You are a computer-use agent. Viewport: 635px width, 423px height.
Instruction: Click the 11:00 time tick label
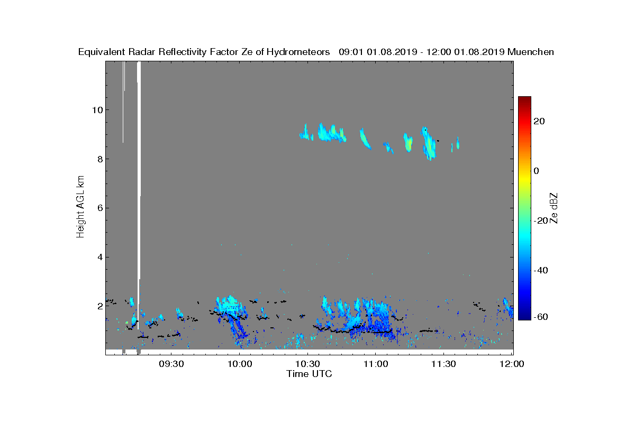coord(376,364)
